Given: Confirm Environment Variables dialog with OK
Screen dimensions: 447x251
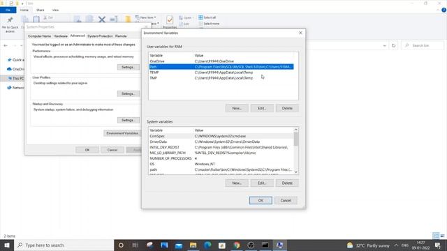Looking at the screenshot, I should pos(261,200).
